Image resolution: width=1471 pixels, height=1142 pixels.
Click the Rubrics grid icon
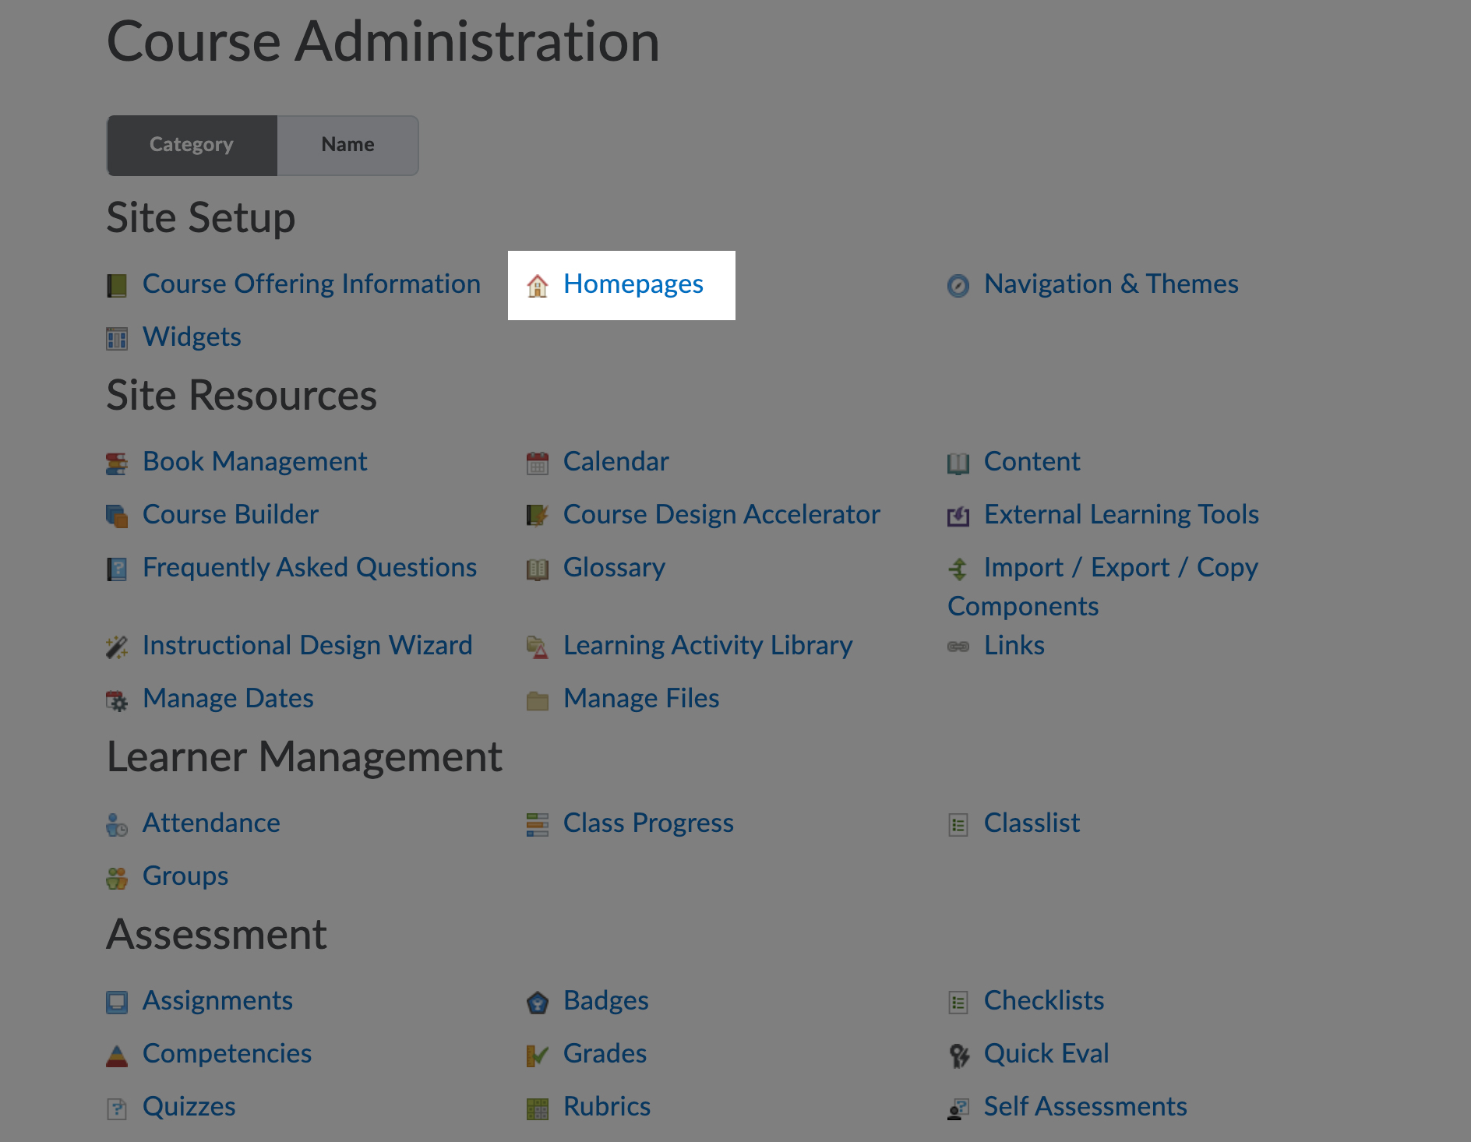click(x=537, y=1108)
